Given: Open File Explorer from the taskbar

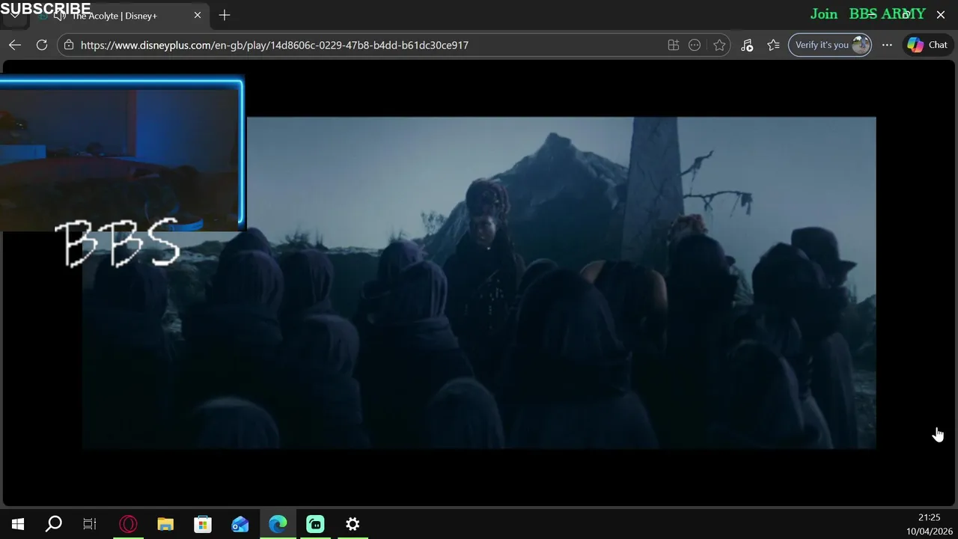Looking at the screenshot, I should click(165, 524).
